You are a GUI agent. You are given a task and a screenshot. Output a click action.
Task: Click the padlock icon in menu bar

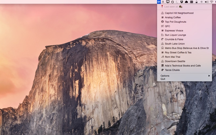tap(197, 2)
